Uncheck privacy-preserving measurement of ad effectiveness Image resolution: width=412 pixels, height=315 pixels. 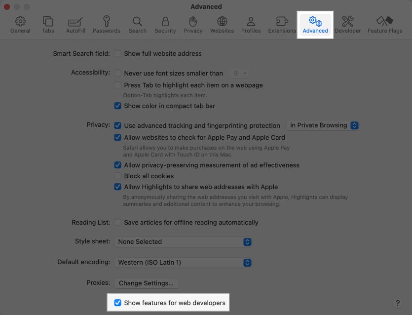[117, 165]
